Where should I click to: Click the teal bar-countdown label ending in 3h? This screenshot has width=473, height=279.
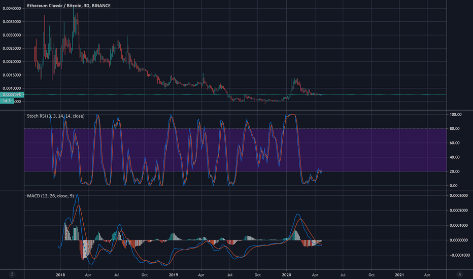(x=7, y=101)
